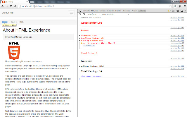Select the DevTools inspect element magnifier

tap(80, 11)
